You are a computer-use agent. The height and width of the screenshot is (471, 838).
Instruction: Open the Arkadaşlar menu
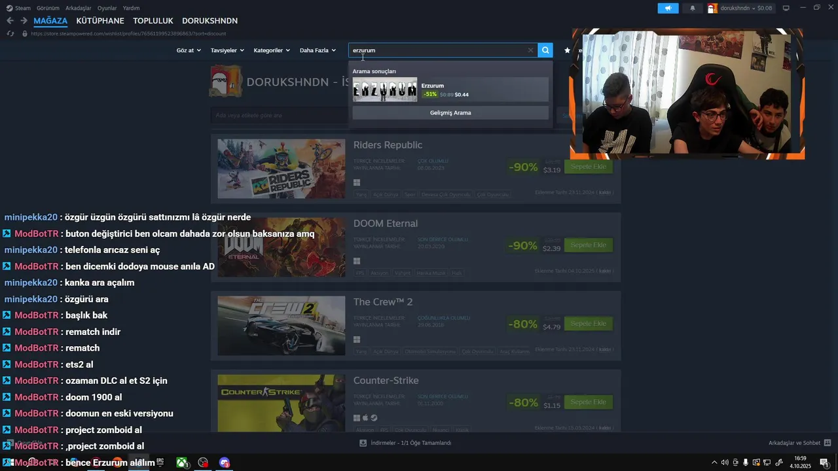click(x=79, y=8)
